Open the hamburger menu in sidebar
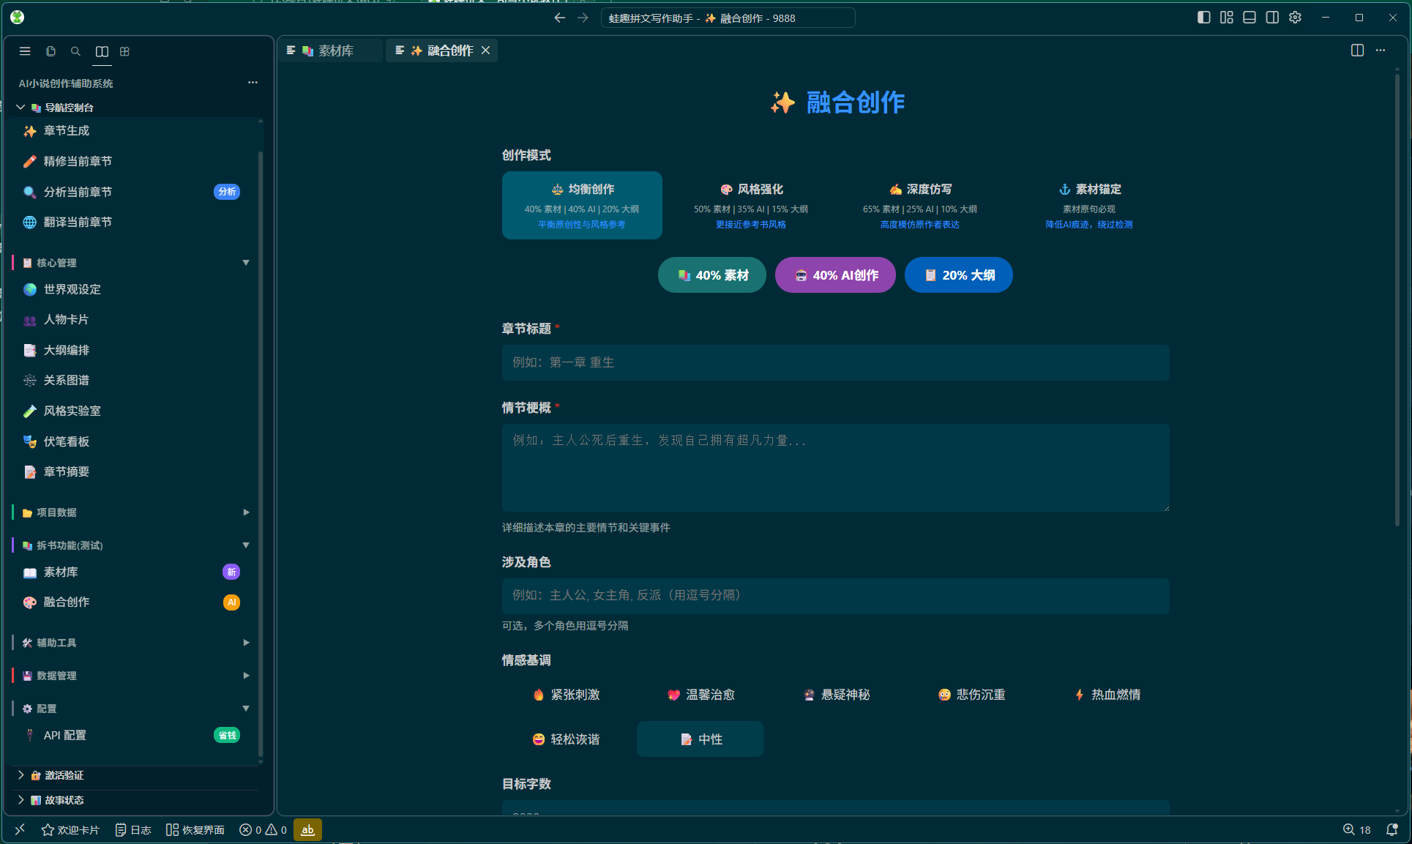This screenshot has height=844, width=1412. tap(25, 51)
